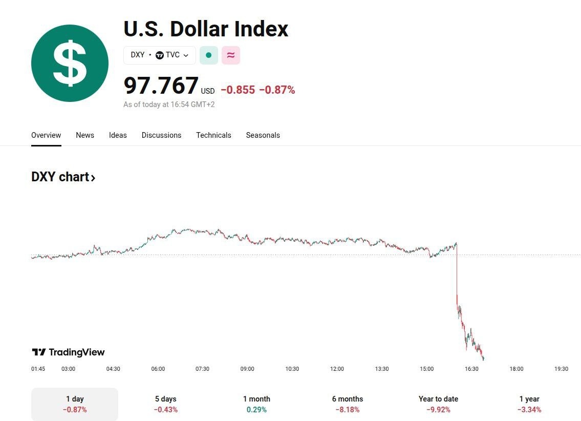Viewport: 581px width, 421px height.
Task: Click the pink approximately-equal icon
Action: coord(231,55)
